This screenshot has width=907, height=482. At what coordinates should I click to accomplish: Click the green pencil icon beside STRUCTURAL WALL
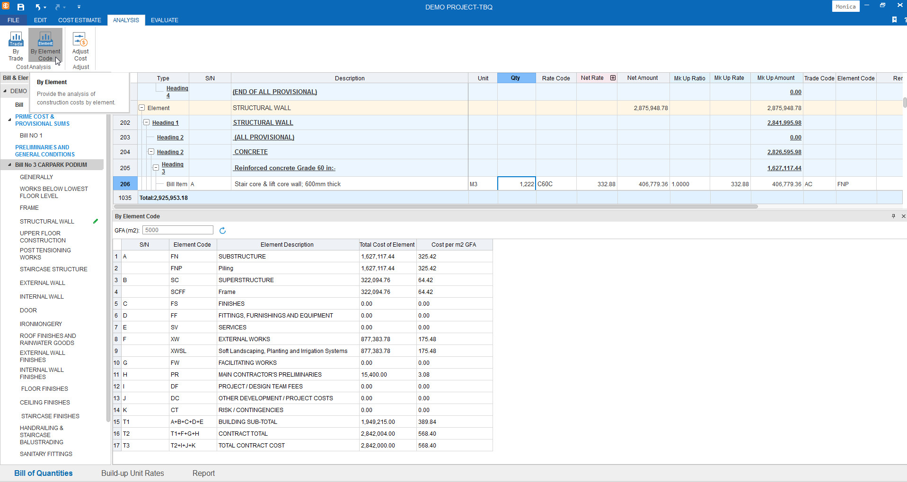coord(96,221)
